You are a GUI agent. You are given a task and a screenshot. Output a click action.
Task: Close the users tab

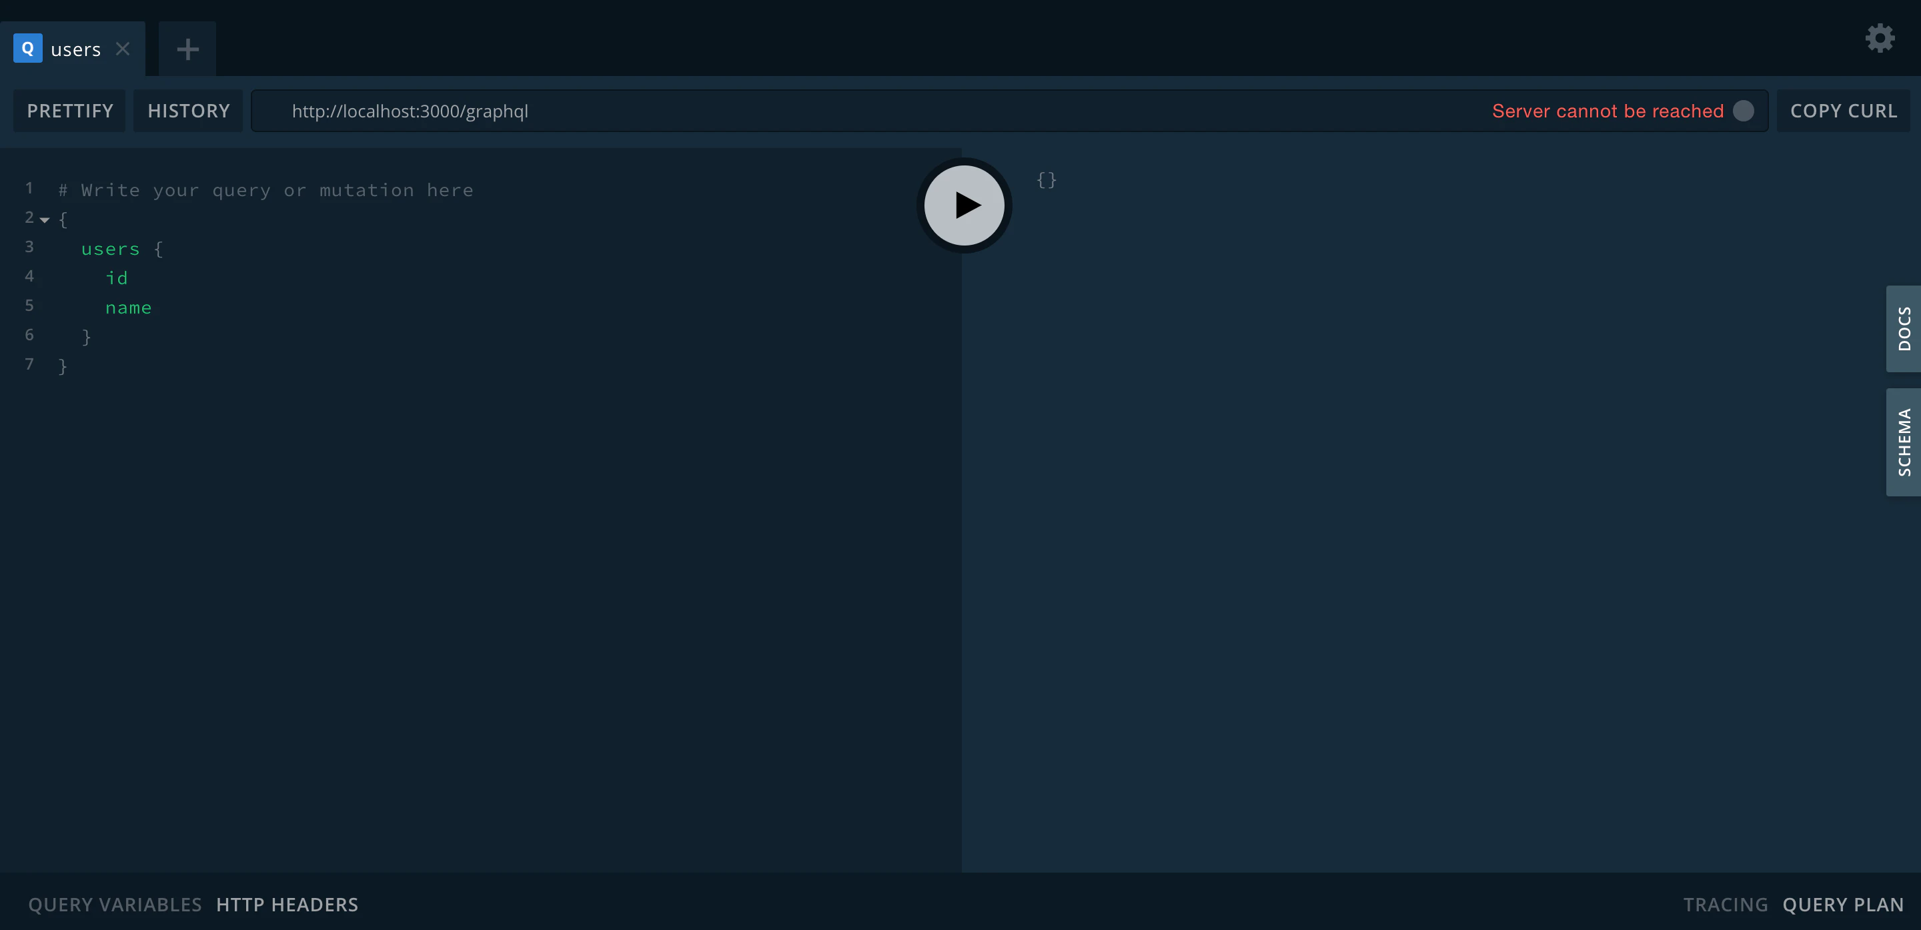pos(123,49)
